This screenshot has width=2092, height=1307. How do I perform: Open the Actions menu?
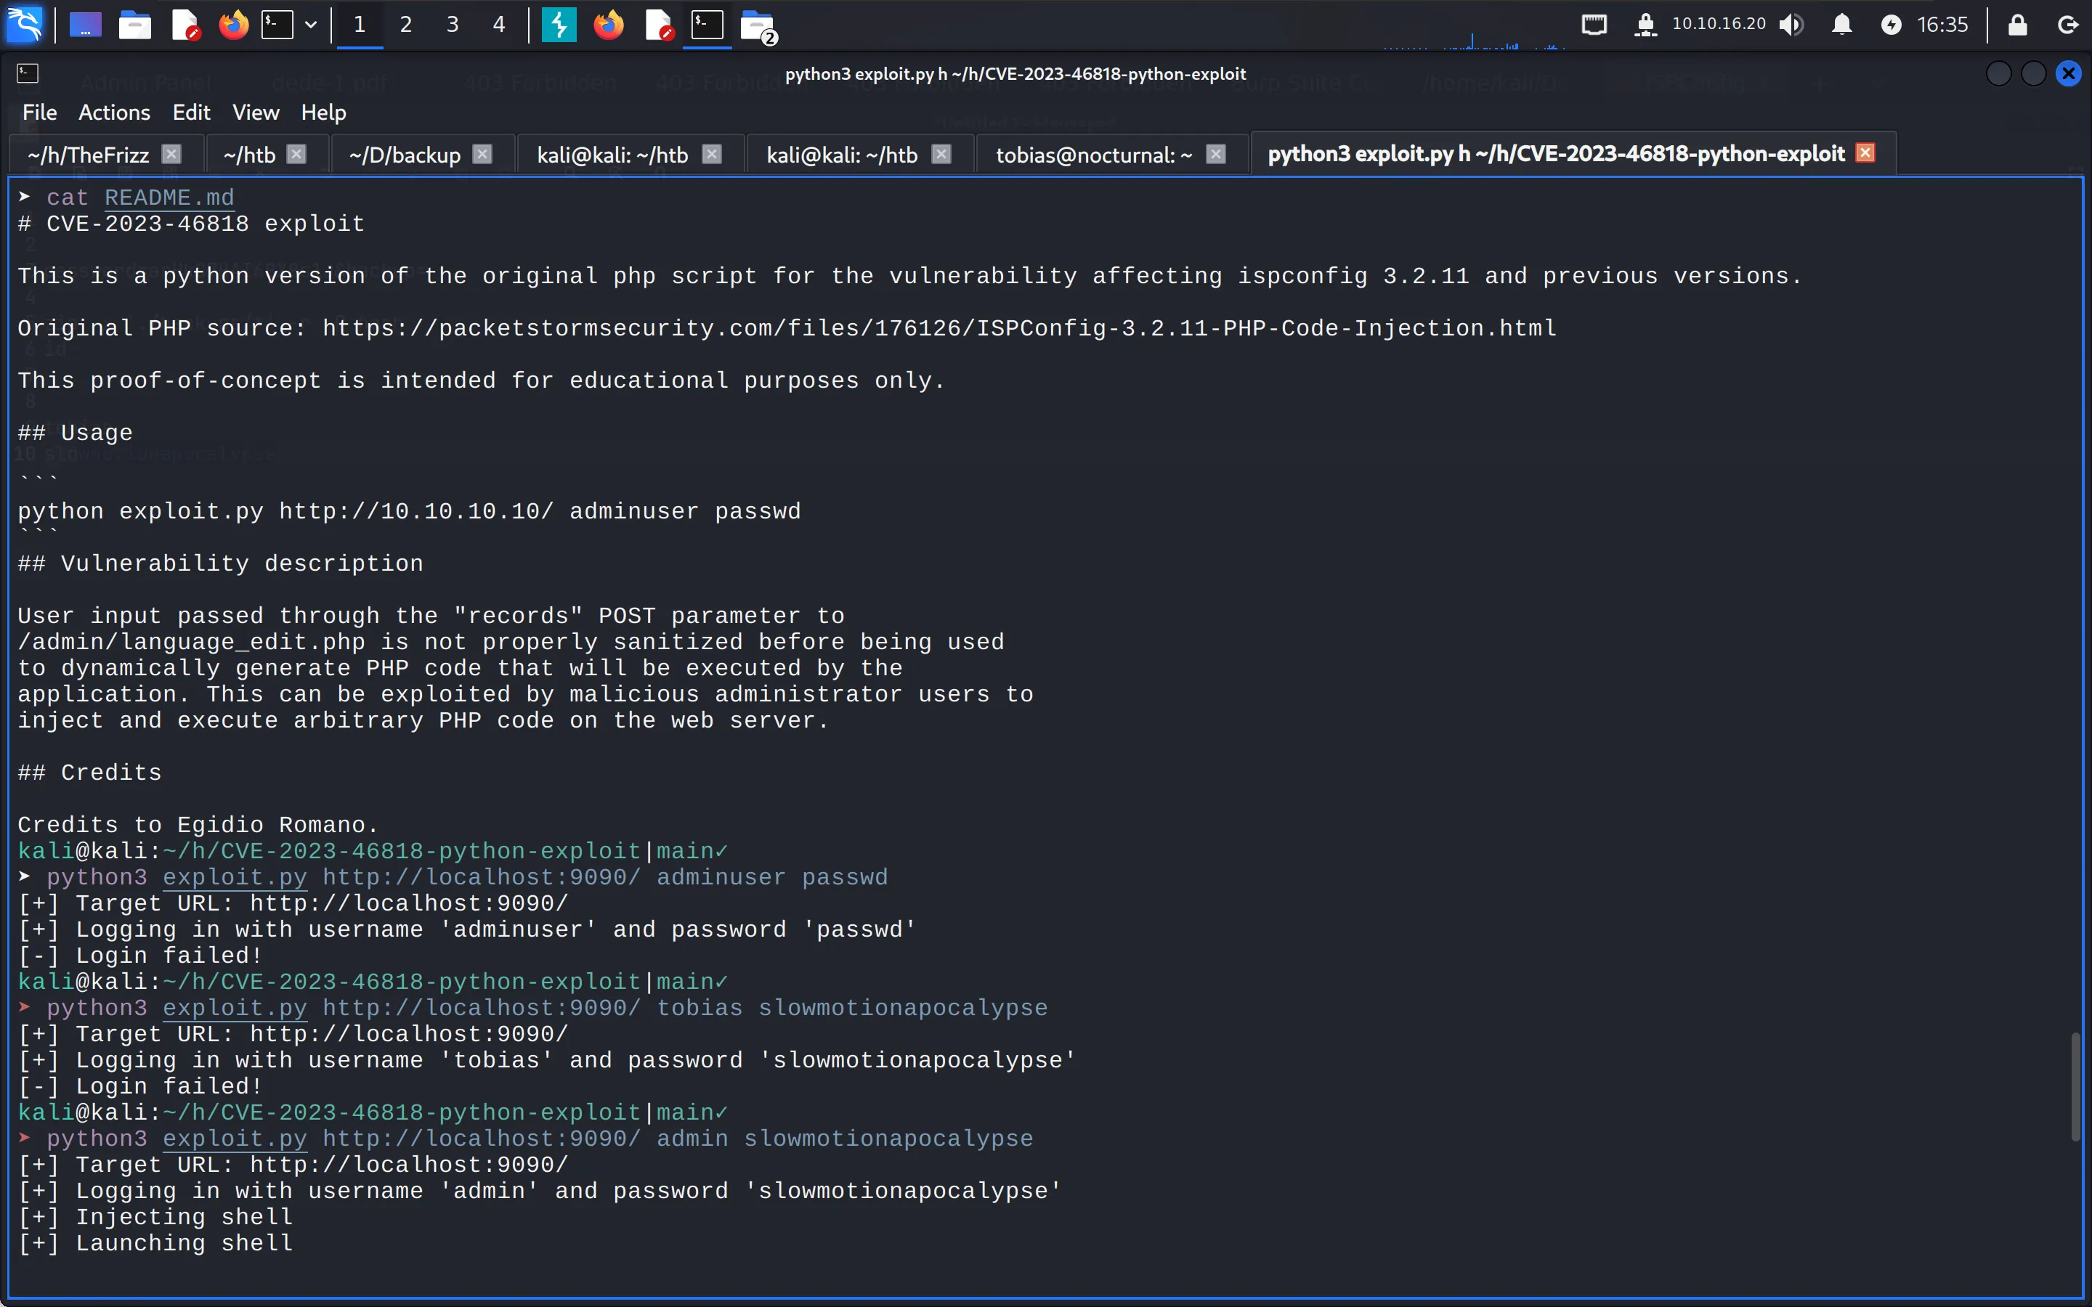coord(114,113)
